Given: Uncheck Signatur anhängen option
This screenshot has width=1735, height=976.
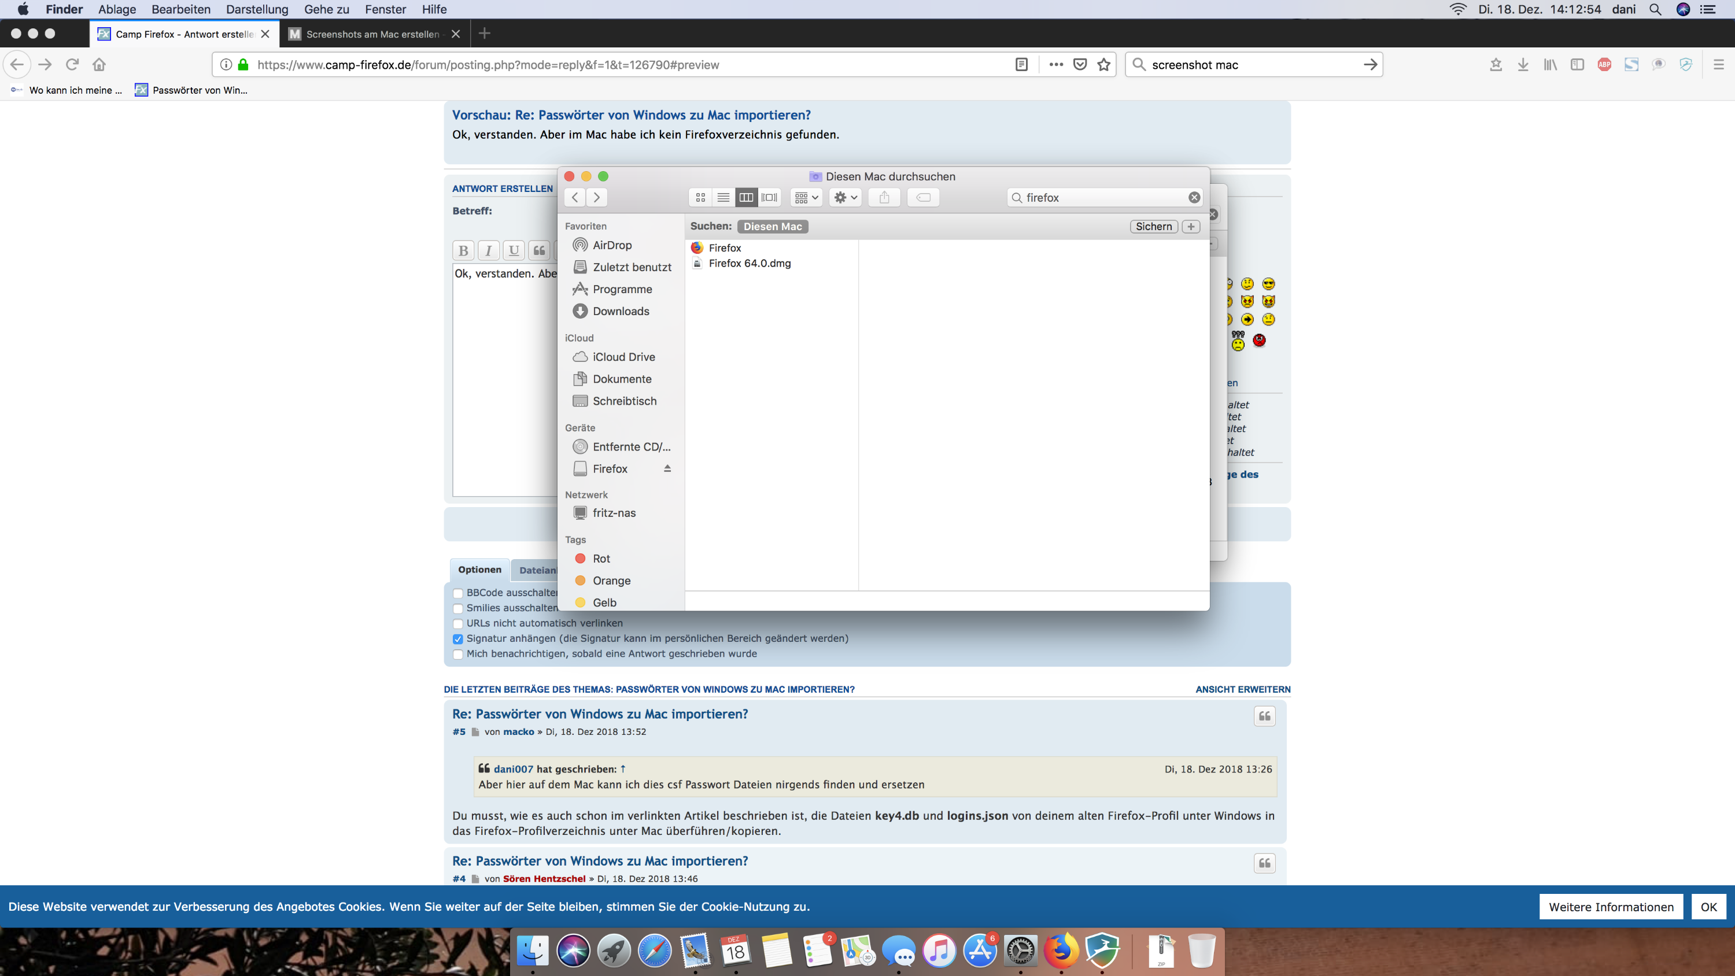Looking at the screenshot, I should [458, 638].
